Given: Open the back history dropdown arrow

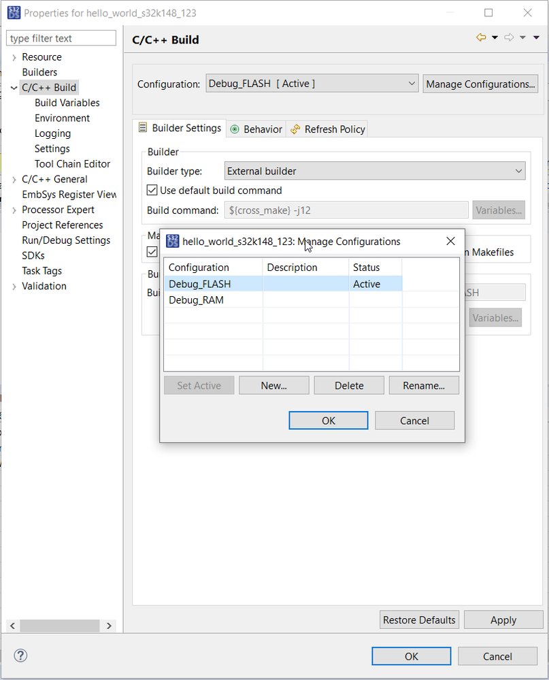Looking at the screenshot, I should (495, 37).
